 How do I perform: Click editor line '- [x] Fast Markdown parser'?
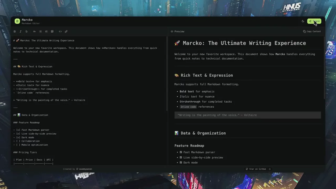31,130
